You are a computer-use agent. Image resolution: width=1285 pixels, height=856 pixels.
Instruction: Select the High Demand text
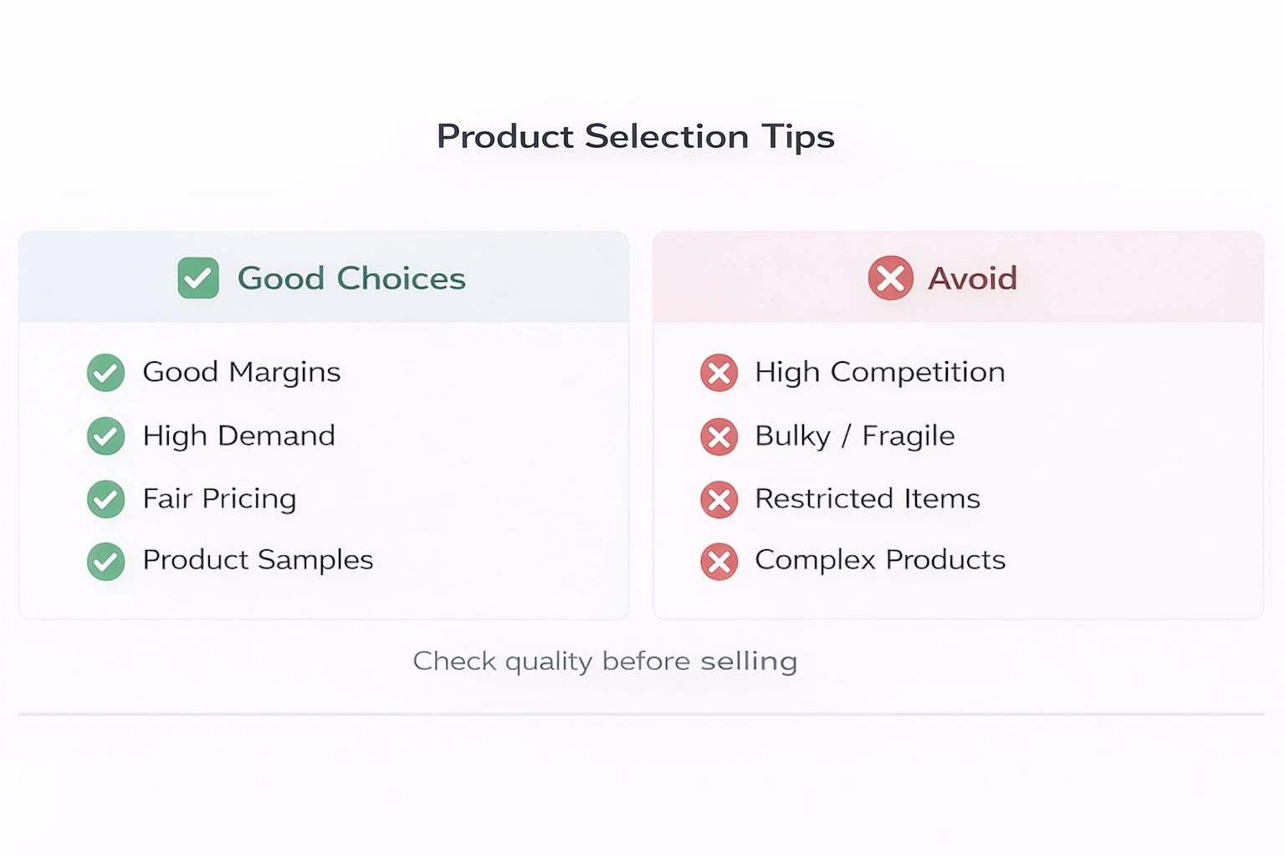pyautogui.click(x=239, y=436)
